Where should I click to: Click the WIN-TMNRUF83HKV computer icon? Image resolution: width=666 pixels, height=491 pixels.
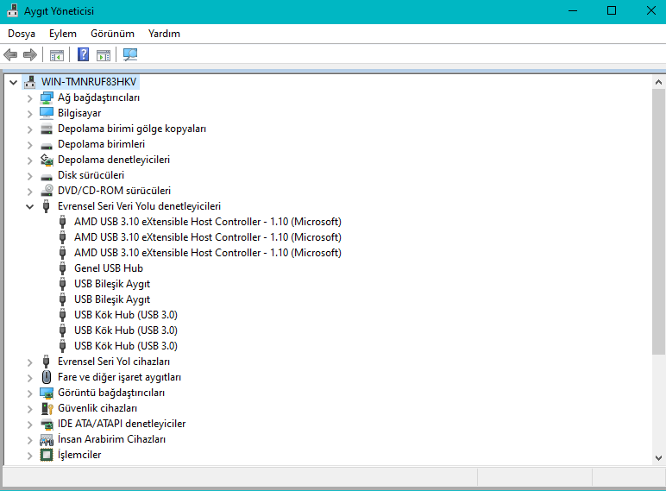coord(29,82)
